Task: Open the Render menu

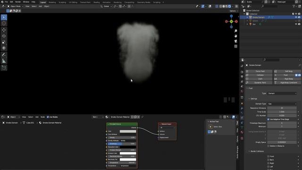Action: pos(18,2)
